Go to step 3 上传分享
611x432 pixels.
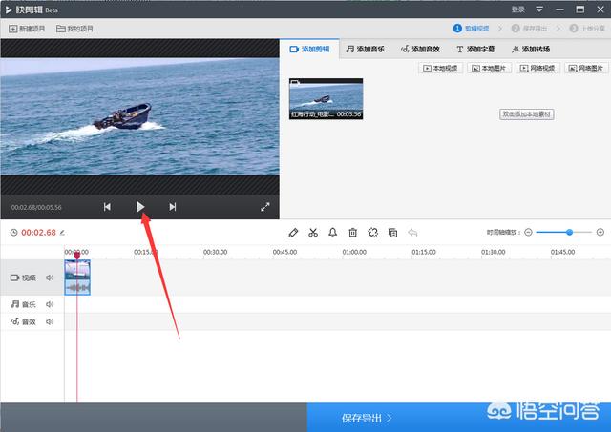tap(587, 29)
